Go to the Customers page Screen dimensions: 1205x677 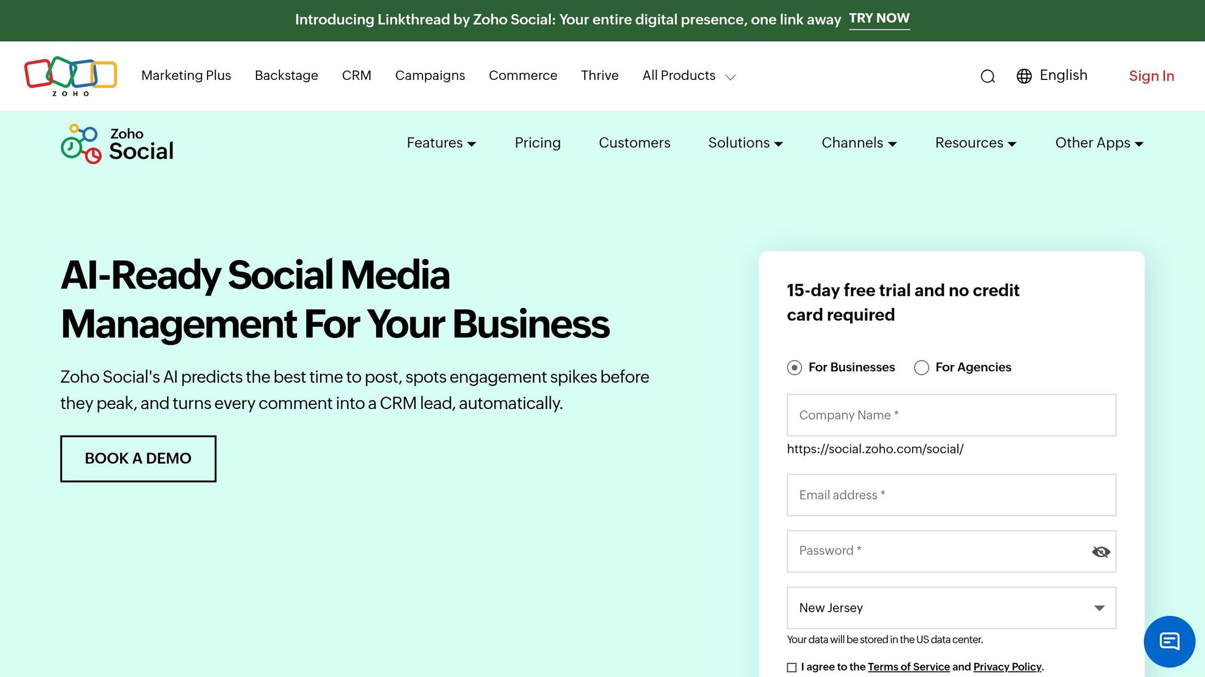point(634,143)
